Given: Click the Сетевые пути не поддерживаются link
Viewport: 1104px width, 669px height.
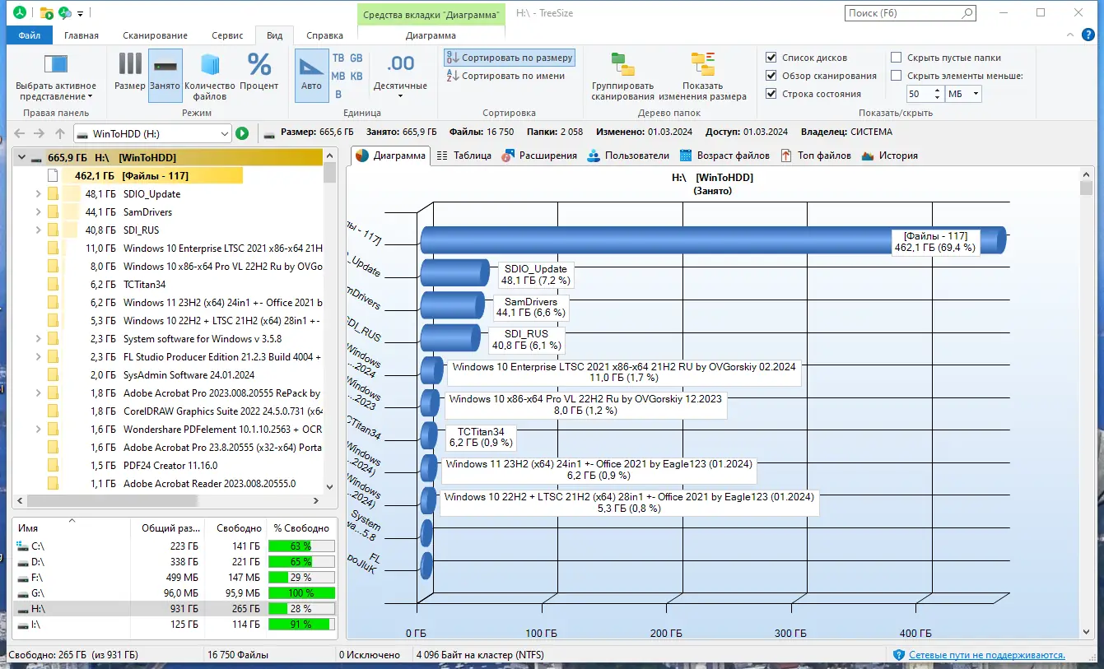Looking at the screenshot, I should 986,655.
